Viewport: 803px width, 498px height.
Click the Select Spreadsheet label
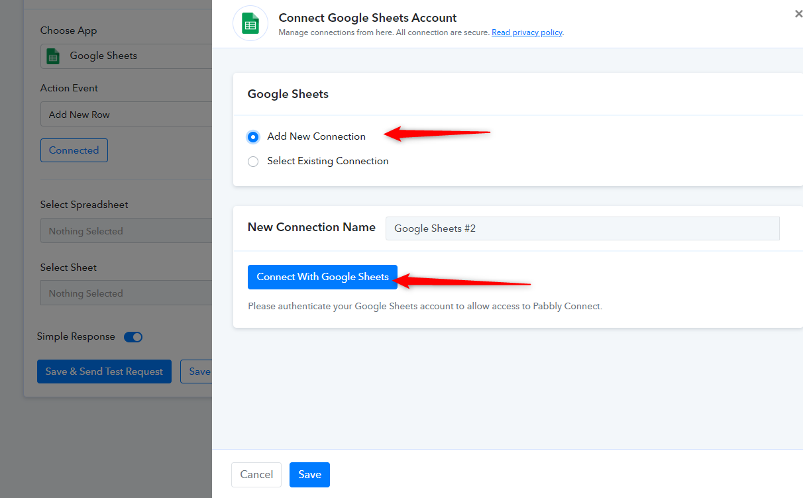(x=84, y=205)
